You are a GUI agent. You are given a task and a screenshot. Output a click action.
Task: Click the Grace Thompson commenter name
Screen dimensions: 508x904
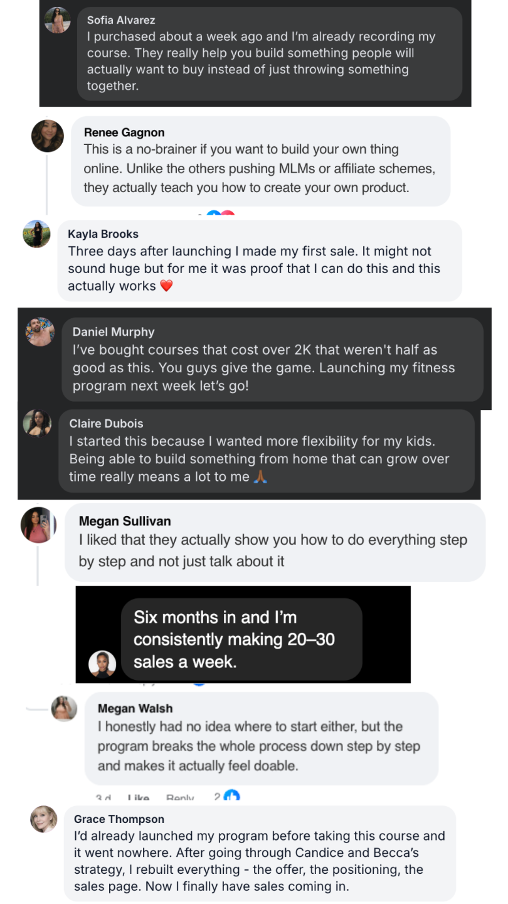[x=119, y=819]
